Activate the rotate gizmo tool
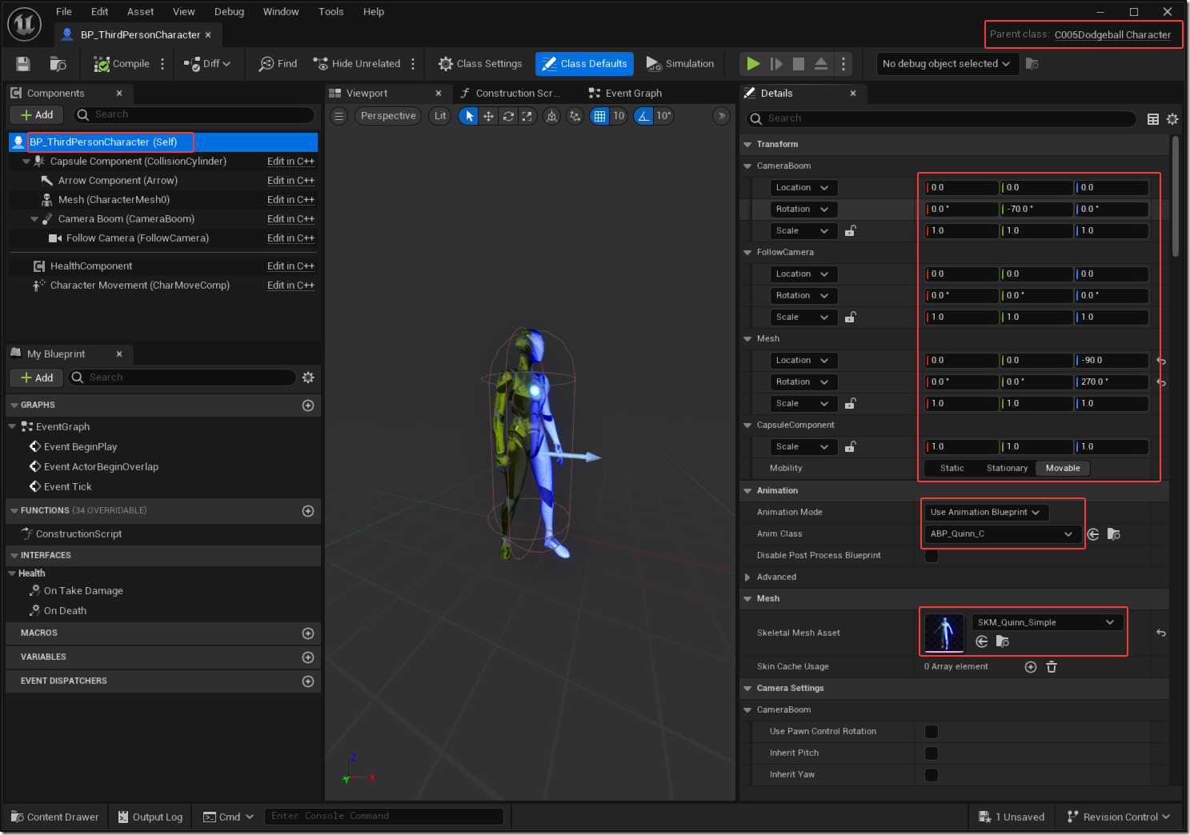 (507, 116)
